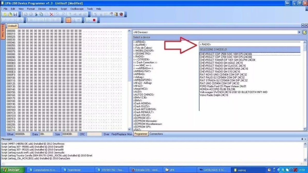308x173 pixels.
Task: Click the Find/Replace button
Action: point(119,134)
